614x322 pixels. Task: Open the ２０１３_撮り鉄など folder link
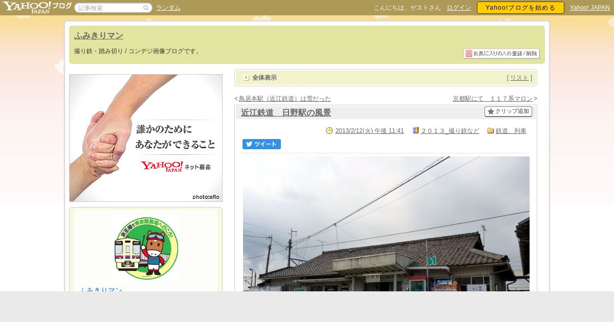(450, 131)
